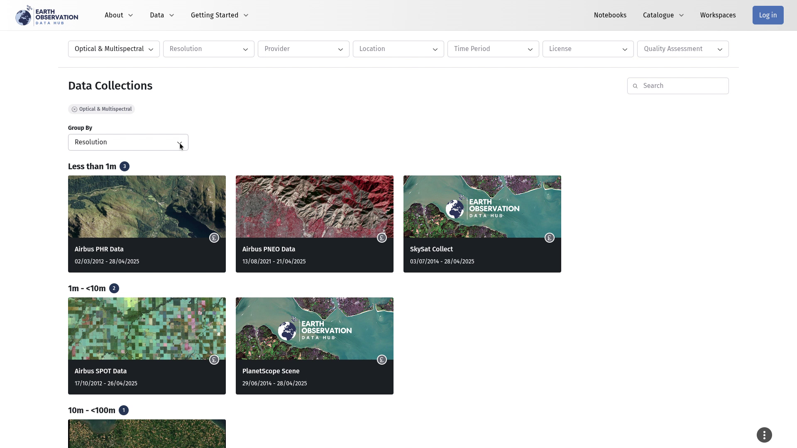Expand the Quality Assessment filter
Screen dimensions: 797x448
[683, 49]
